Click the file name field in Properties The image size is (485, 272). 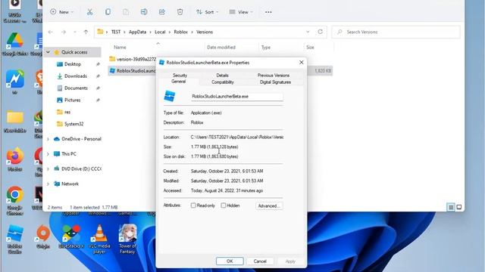pos(236,96)
